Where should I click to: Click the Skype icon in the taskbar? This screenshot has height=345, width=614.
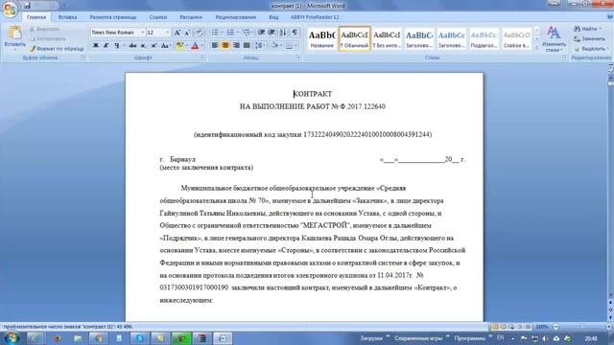pos(139,338)
